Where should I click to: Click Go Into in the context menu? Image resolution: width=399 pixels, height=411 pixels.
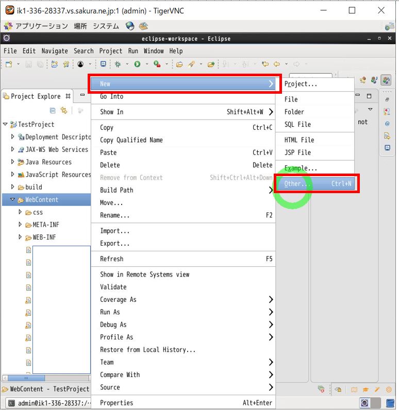pos(183,96)
